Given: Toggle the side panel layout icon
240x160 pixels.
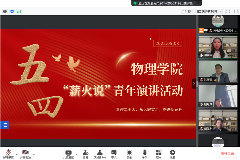Looking at the screenshot, I should [236, 11].
